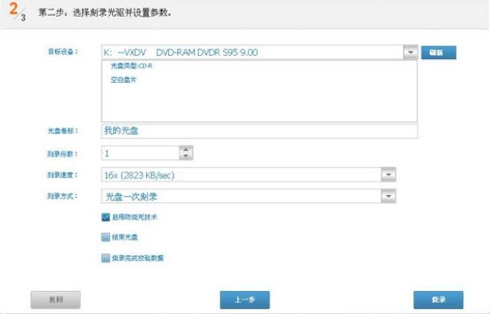This screenshot has width=490, height=314.
Task: Click the burn copies number field
Action: (x=140, y=153)
